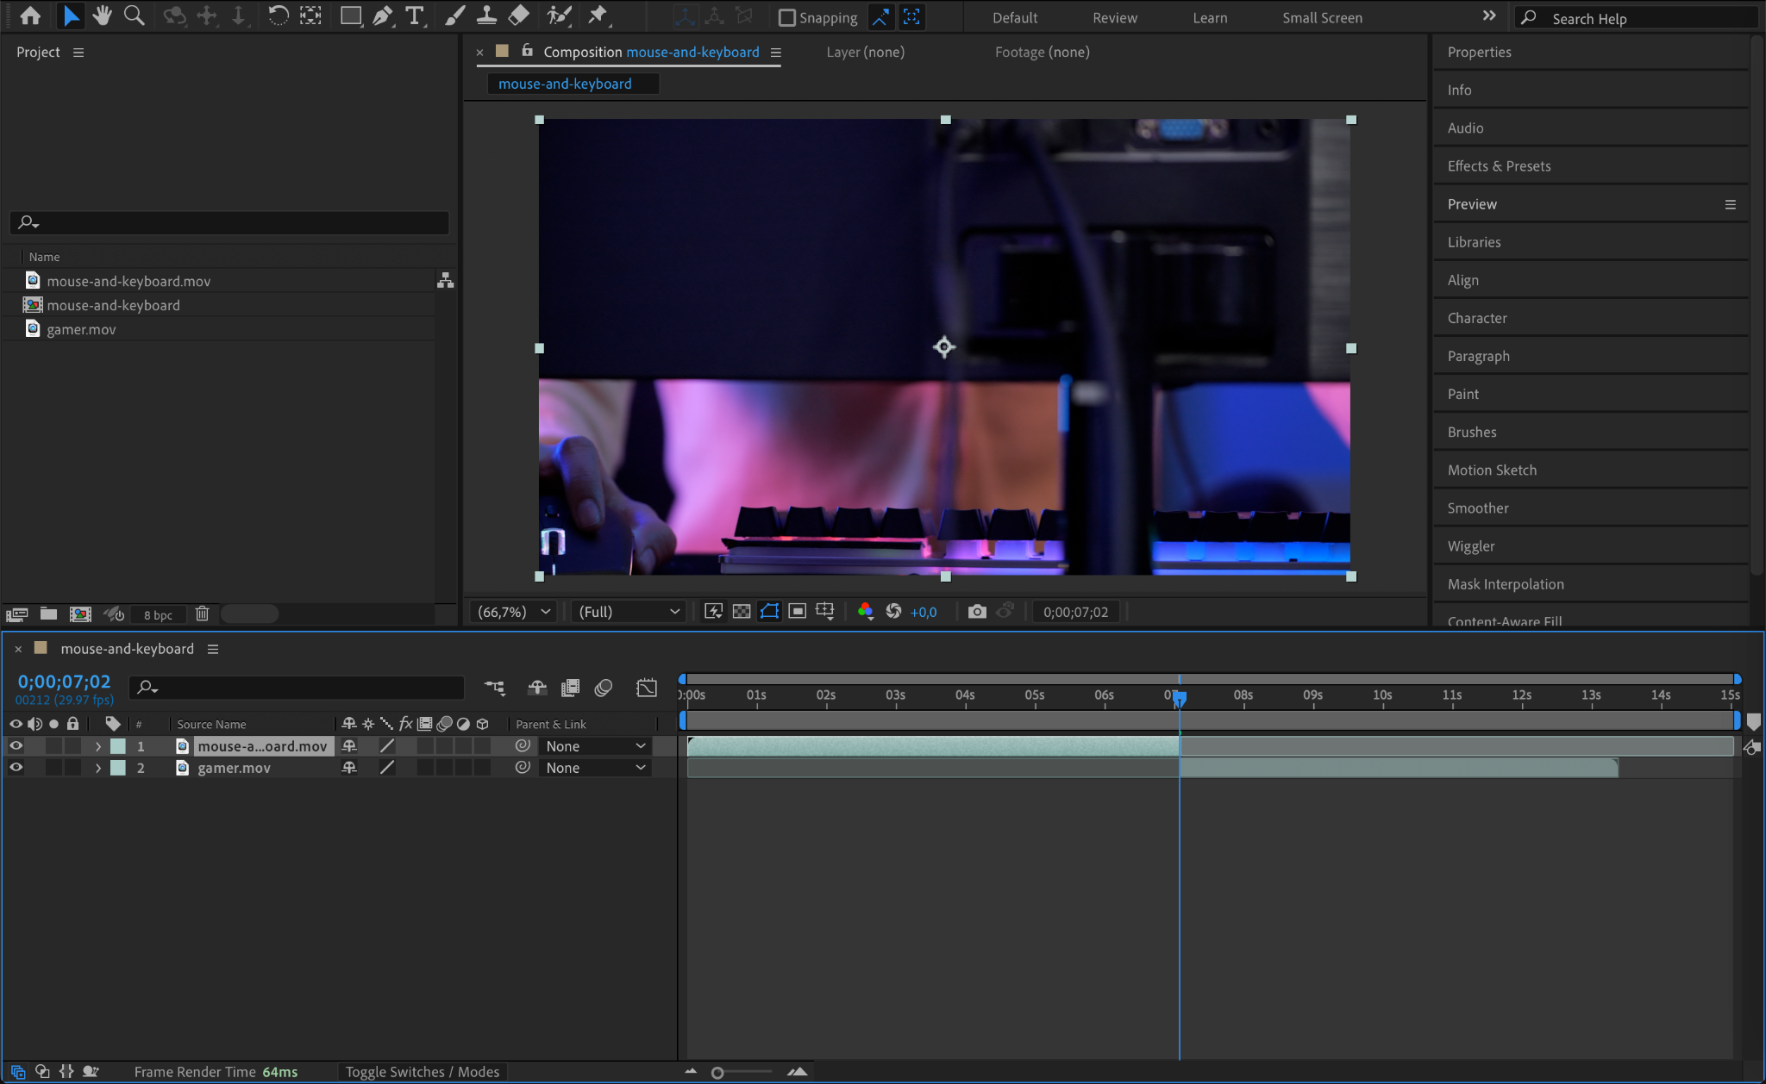Click the Take Snapshot camera icon
The image size is (1766, 1084).
pyautogui.click(x=976, y=612)
